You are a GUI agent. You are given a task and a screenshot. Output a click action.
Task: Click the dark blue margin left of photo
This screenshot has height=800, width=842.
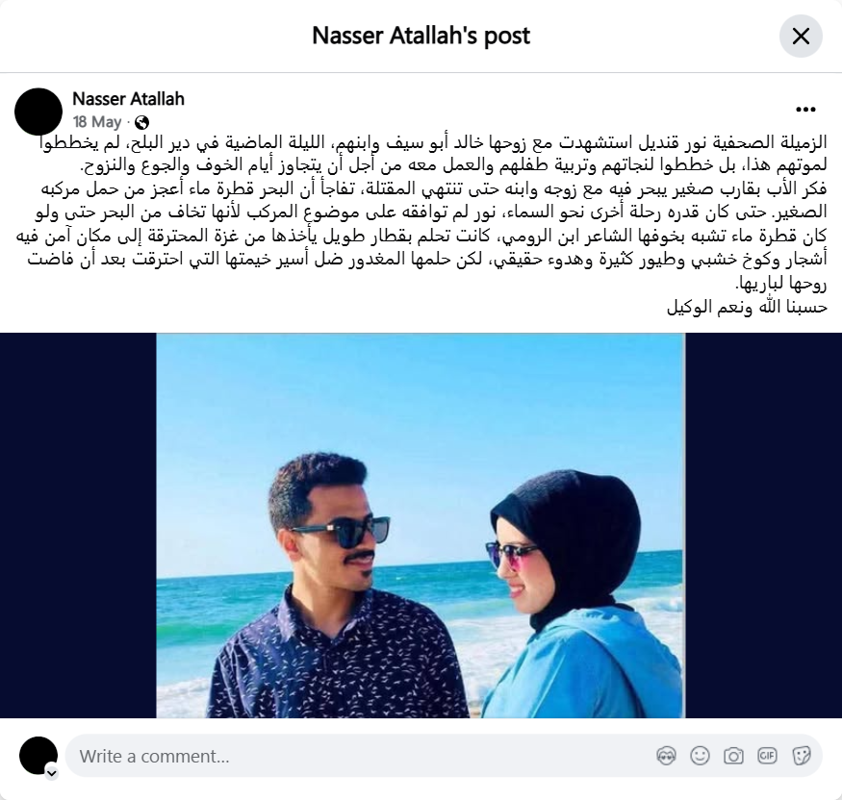coord(78,525)
